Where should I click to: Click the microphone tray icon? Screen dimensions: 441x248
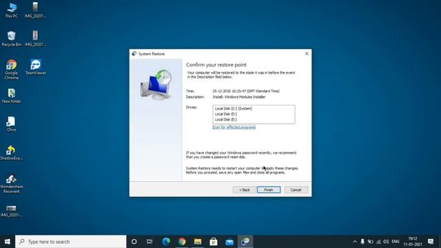[362, 242]
